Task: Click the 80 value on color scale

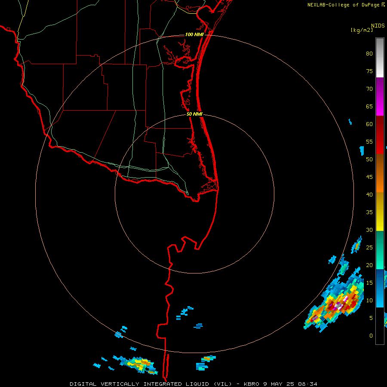Action: pyautogui.click(x=369, y=54)
